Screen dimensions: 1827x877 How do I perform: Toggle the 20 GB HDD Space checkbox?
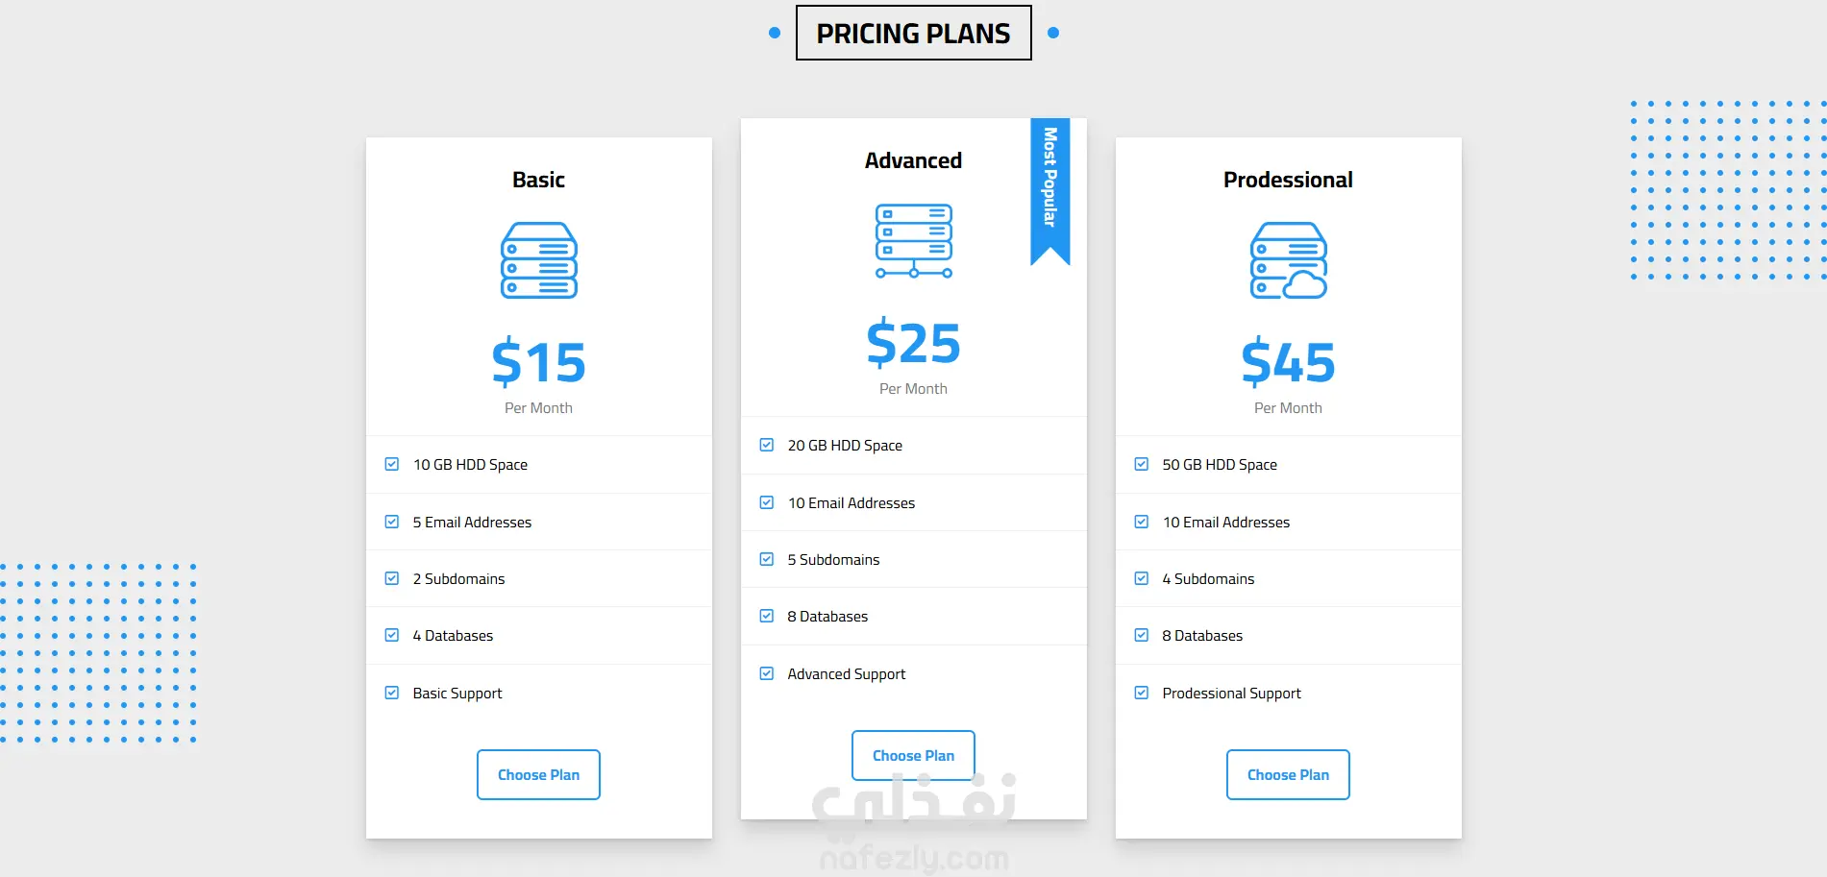tap(767, 445)
